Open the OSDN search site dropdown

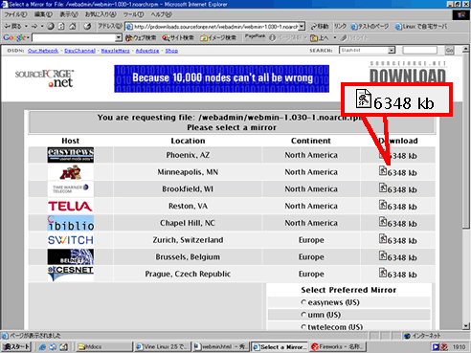392,51
